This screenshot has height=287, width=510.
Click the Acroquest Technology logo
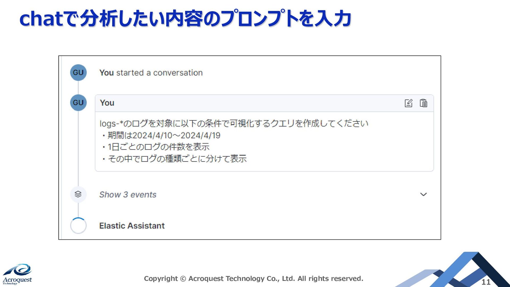coord(18,274)
